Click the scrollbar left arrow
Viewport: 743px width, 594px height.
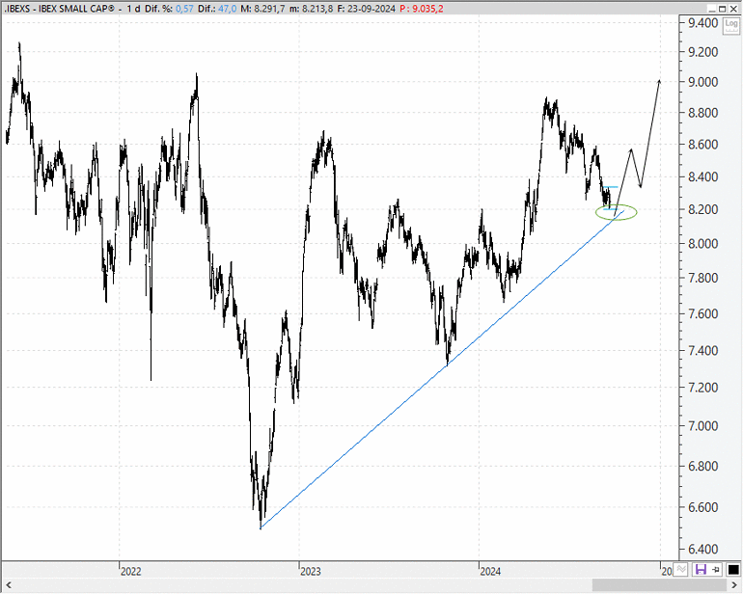coord(8,584)
